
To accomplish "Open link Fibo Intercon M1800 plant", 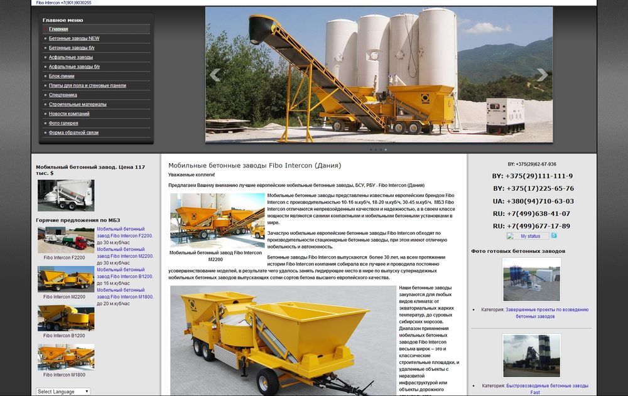I will [x=125, y=294].
